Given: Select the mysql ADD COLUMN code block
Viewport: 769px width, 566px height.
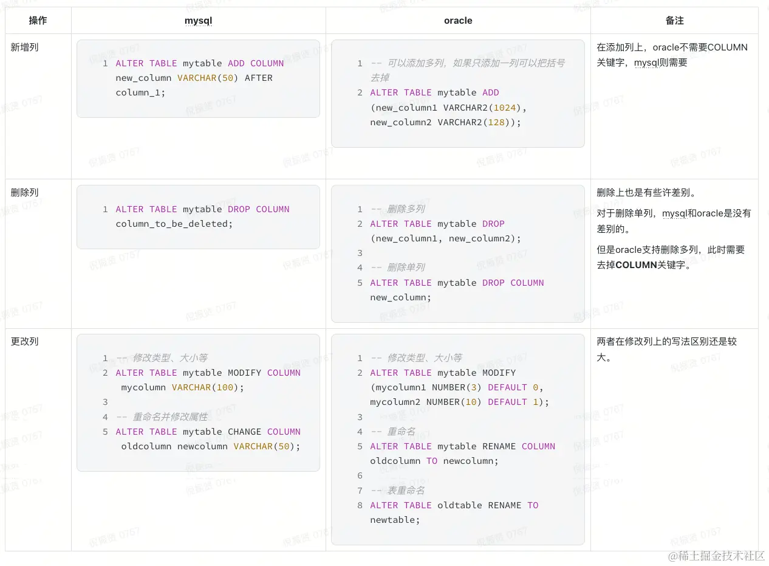Looking at the screenshot, I should (198, 78).
